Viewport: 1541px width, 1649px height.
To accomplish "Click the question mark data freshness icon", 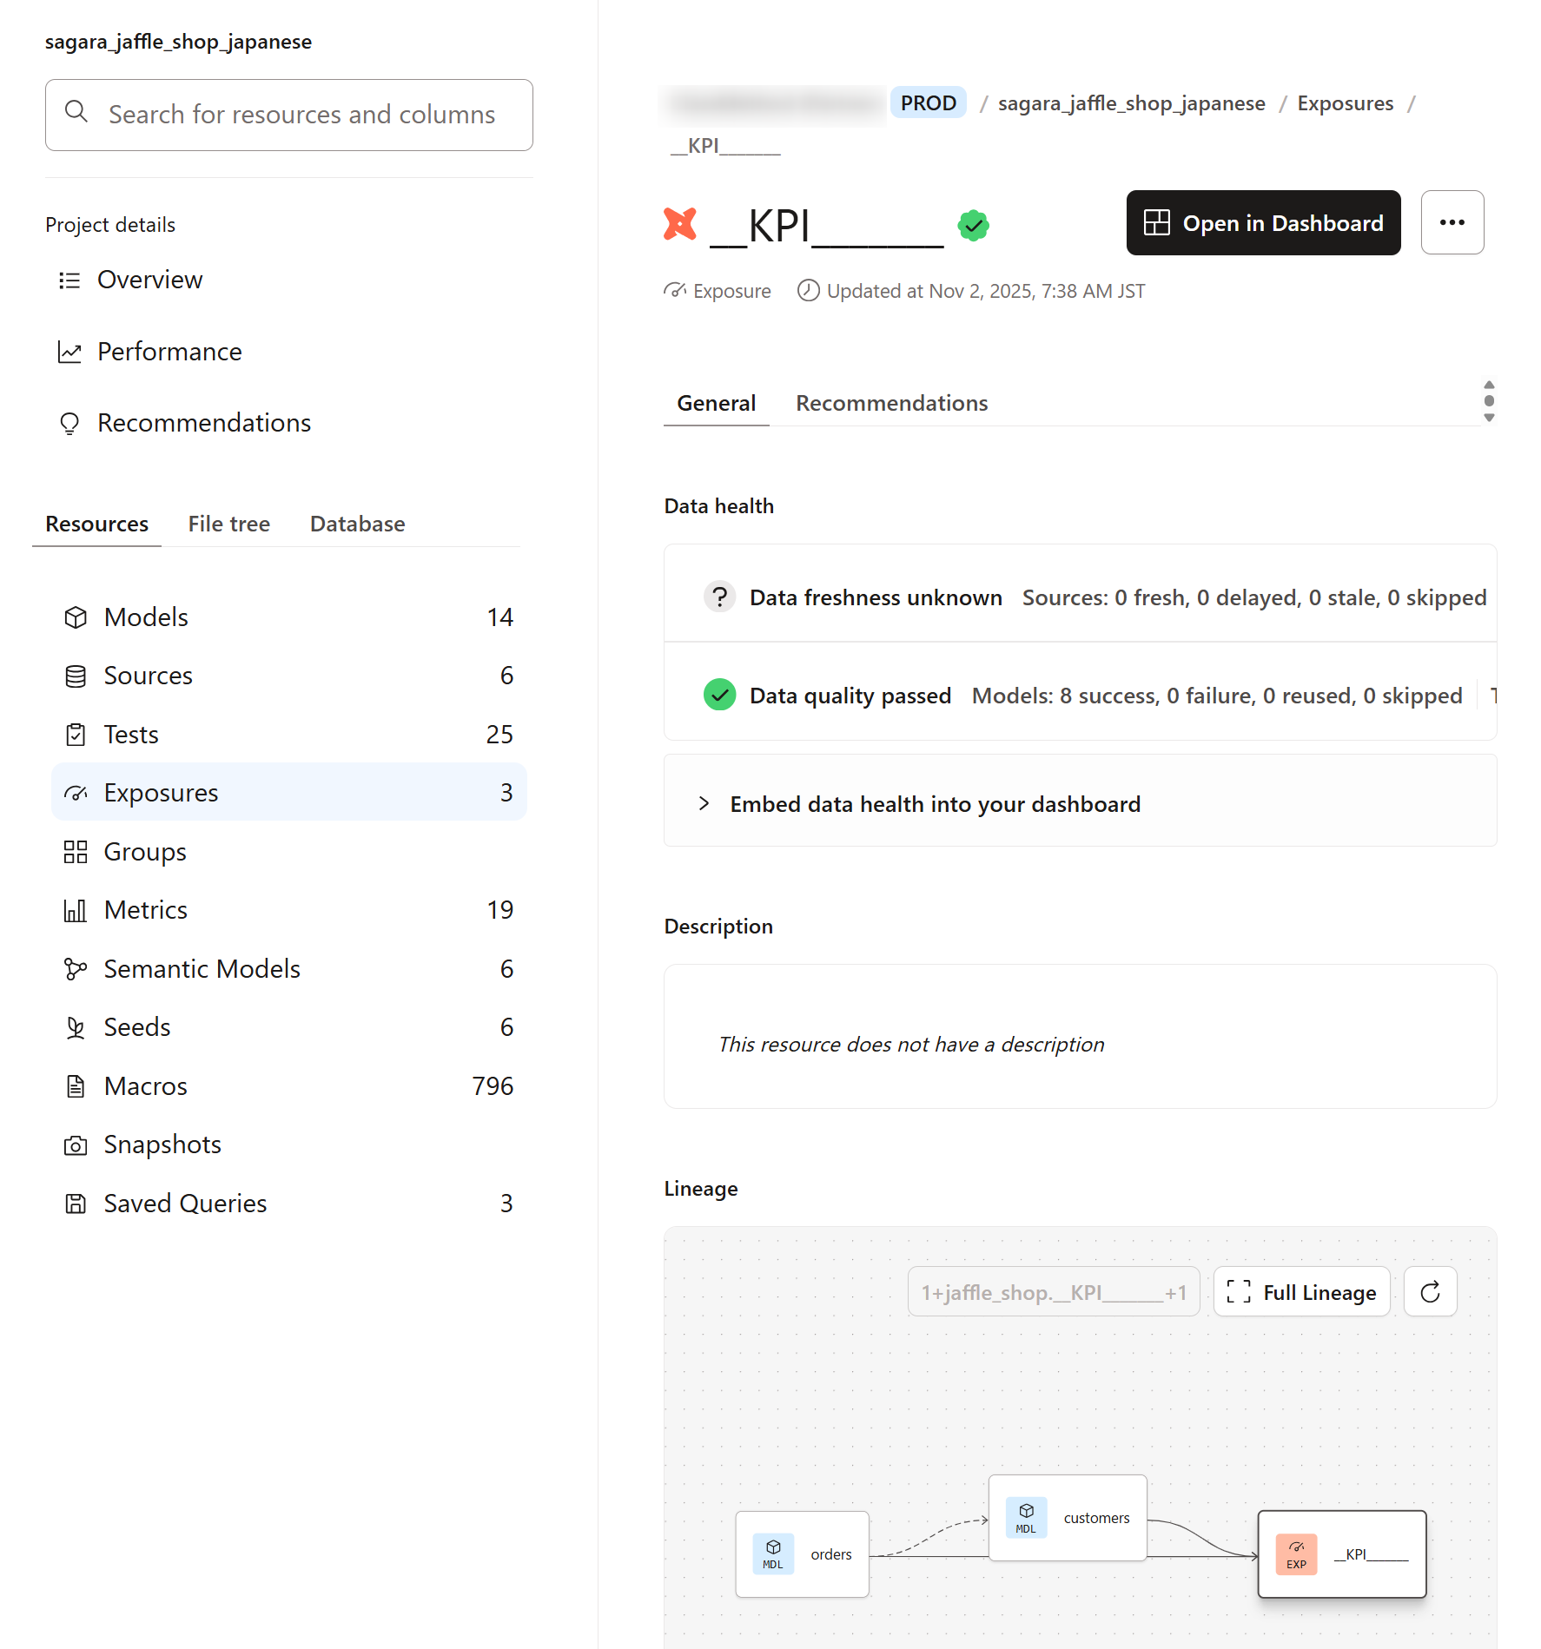I will click(719, 597).
